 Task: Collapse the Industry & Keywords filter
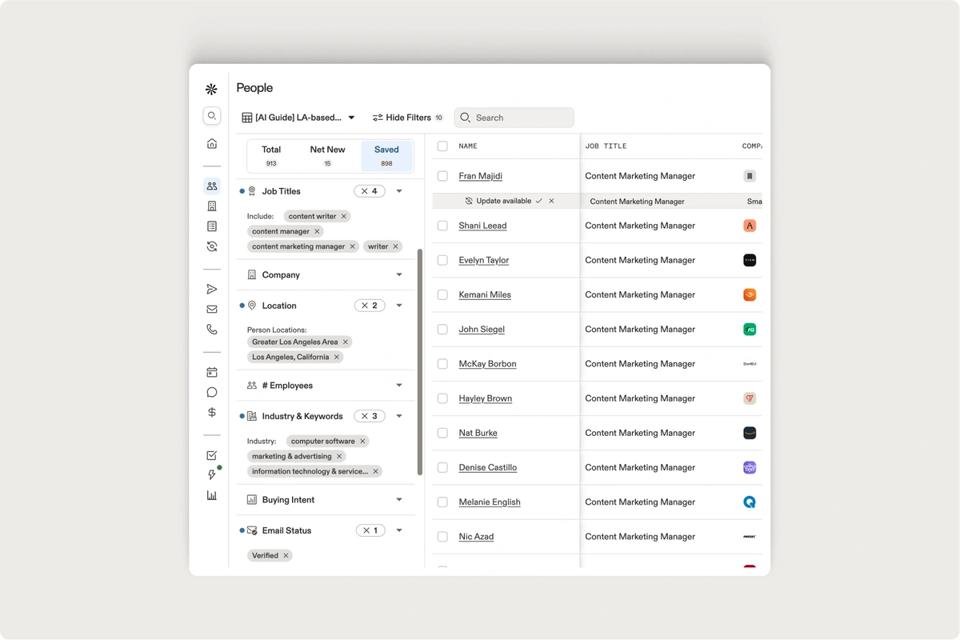click(399, 416)
